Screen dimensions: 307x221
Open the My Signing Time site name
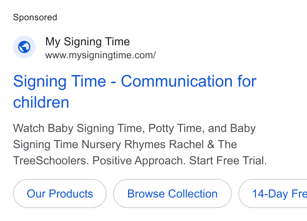(x=88, y=42)
